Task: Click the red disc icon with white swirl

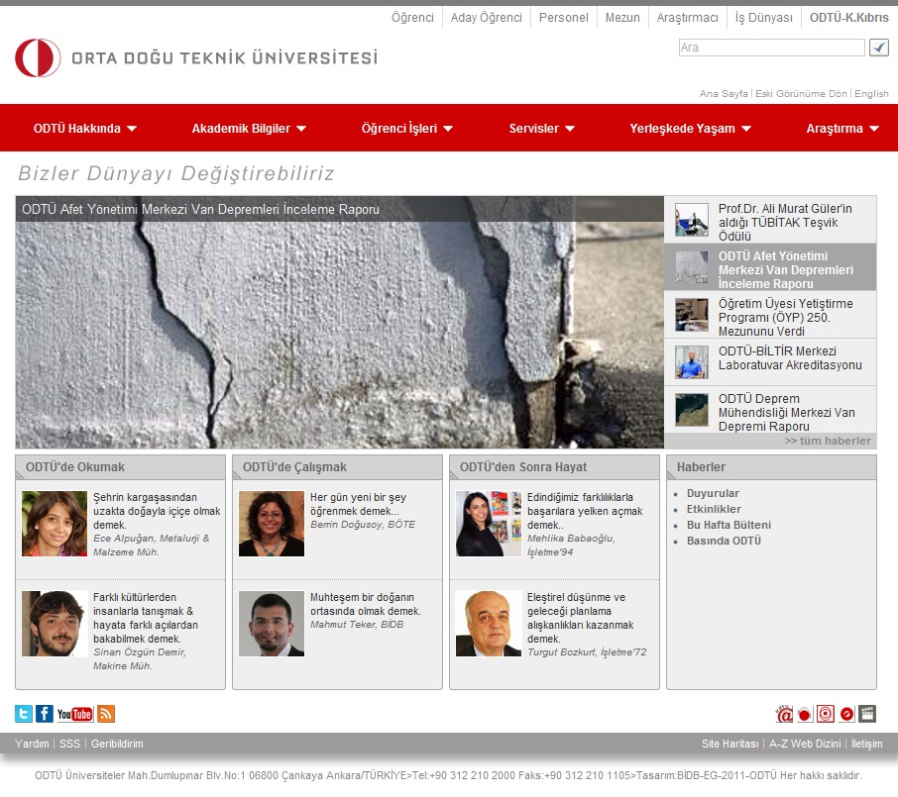Action: tap(846, 714)
